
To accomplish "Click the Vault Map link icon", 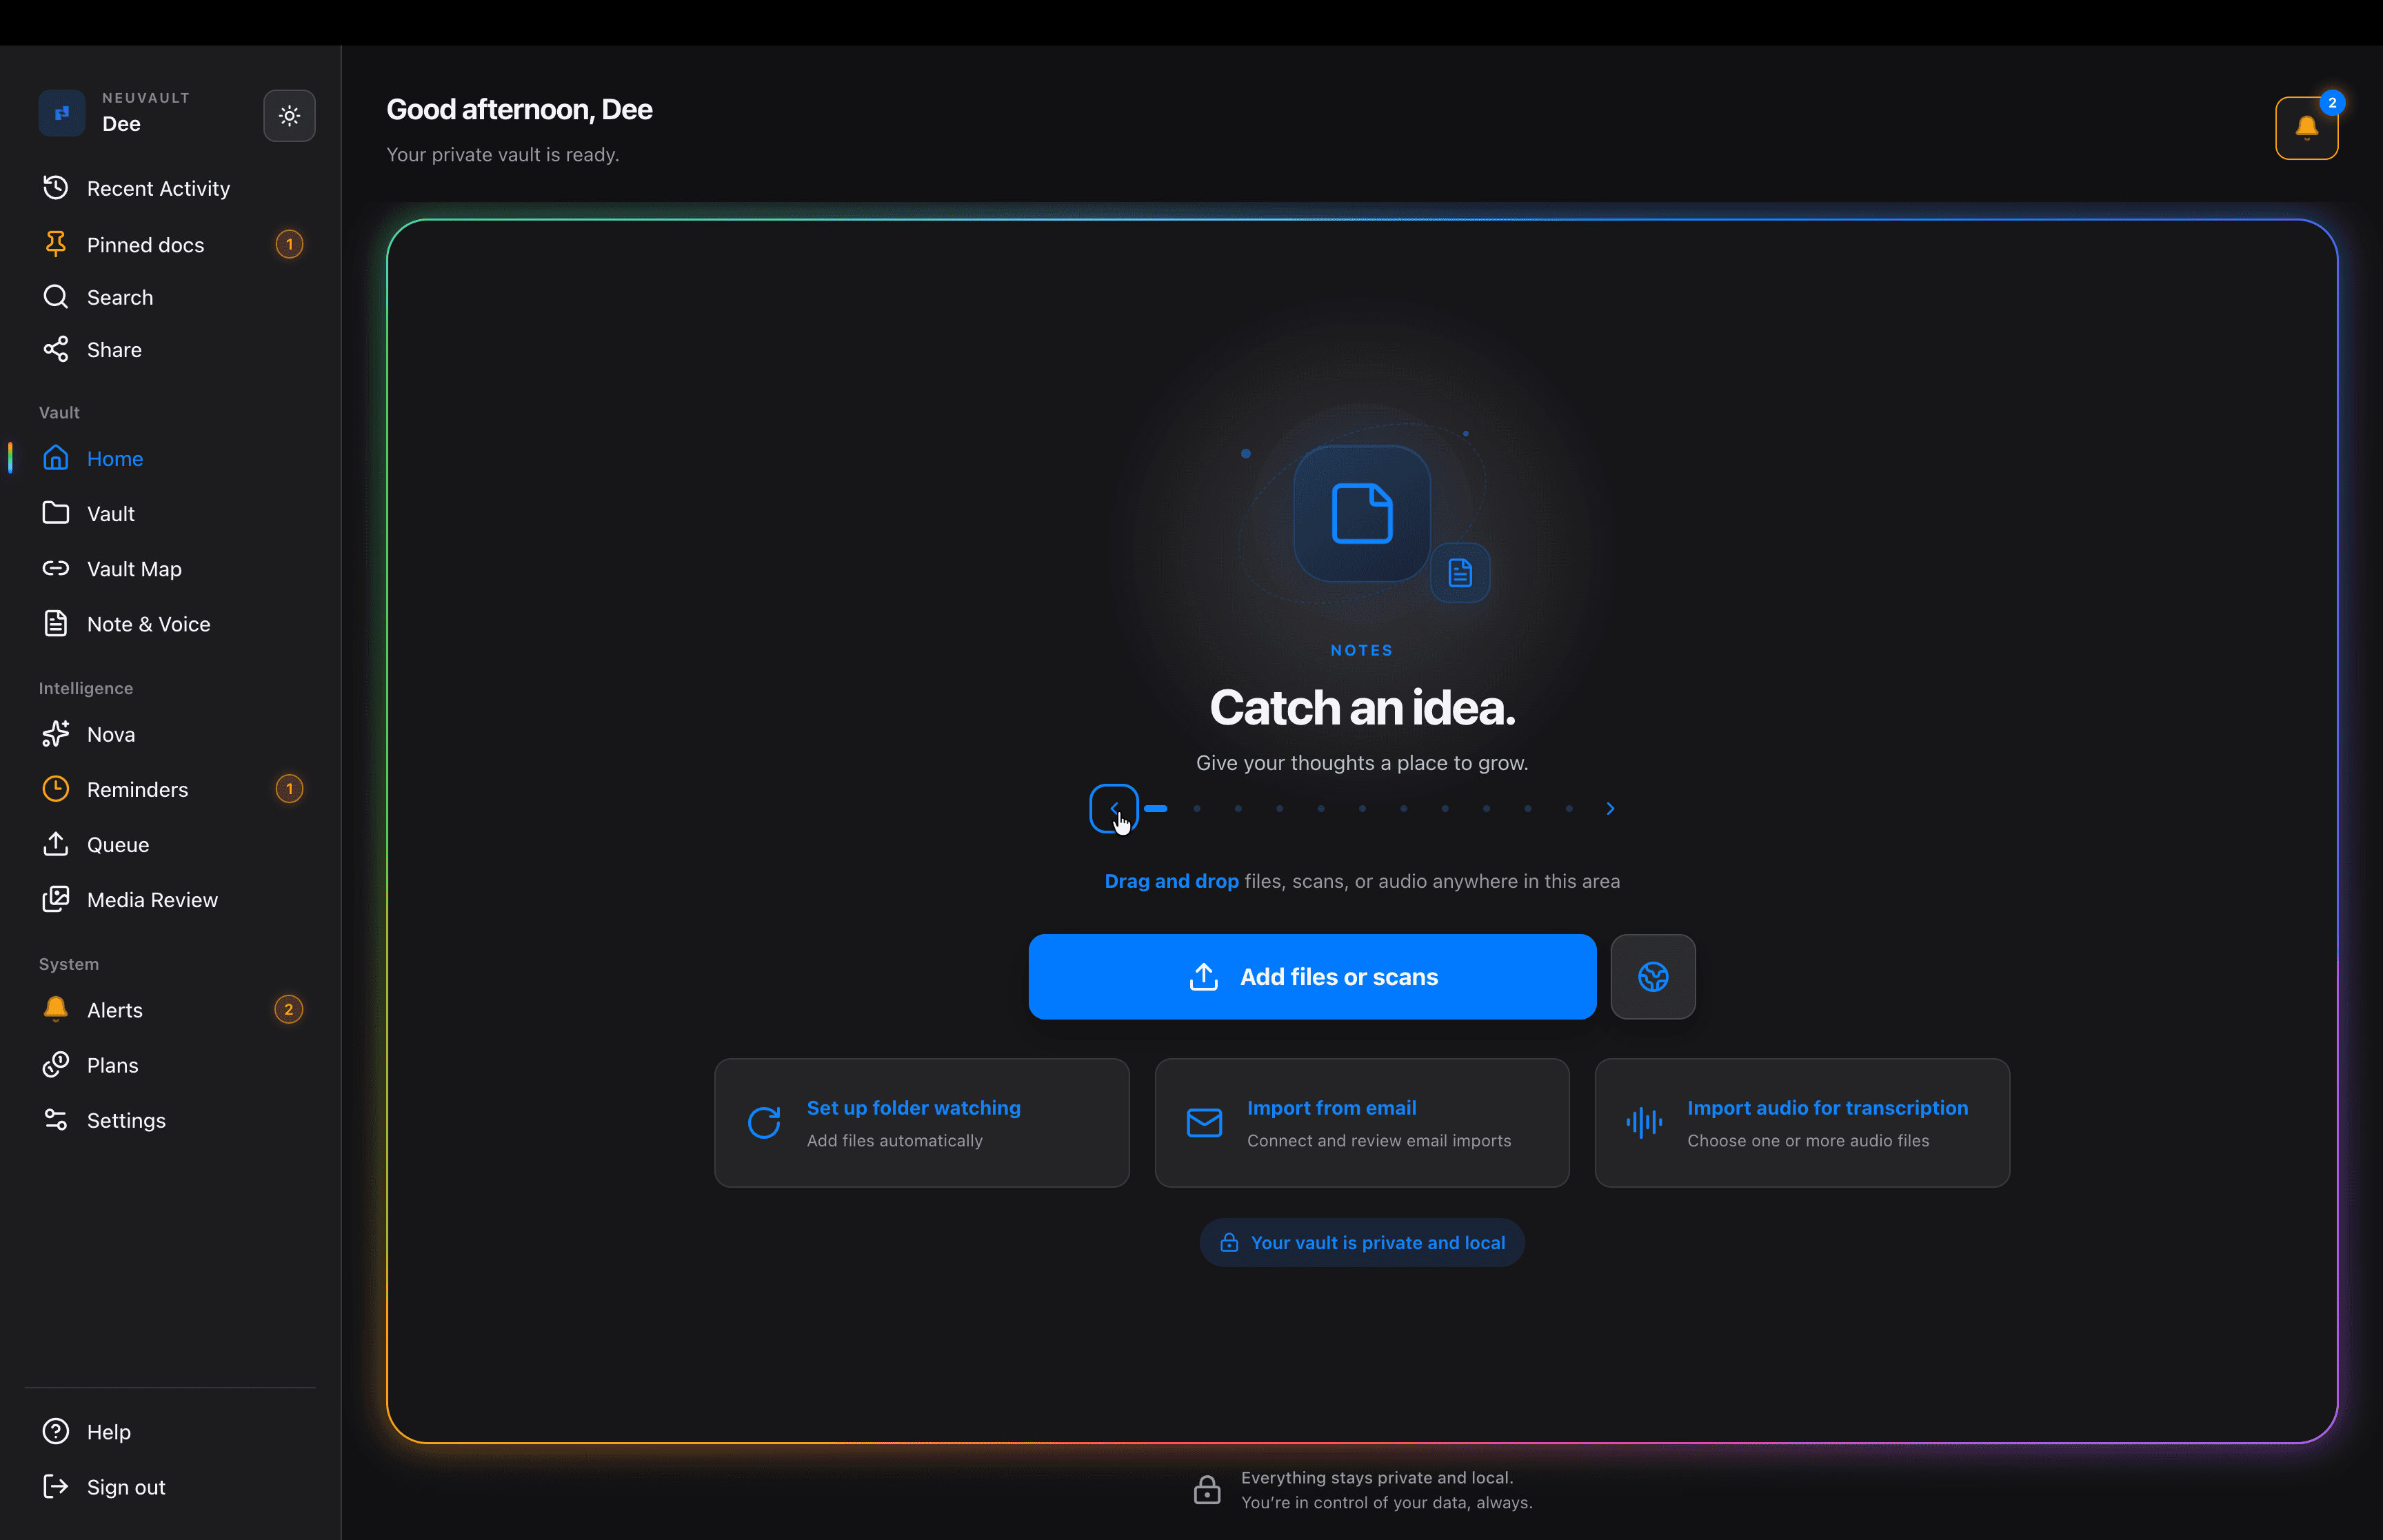I will point(56,568).
